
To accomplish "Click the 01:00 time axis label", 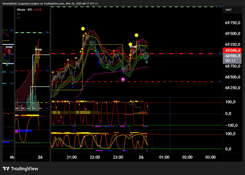I will pyautogui.click(x=164, y=157).
